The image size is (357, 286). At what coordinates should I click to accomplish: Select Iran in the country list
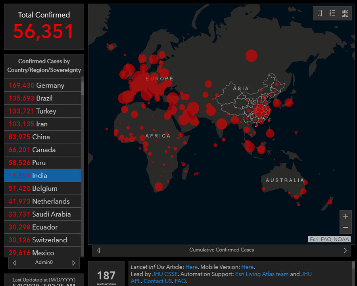tap(42, 124)
